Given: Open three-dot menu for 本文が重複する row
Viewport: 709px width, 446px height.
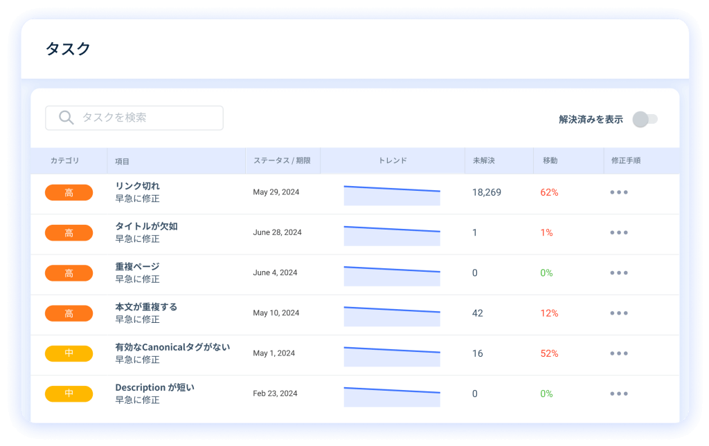Looking at the screenshot, I should 619,313.
